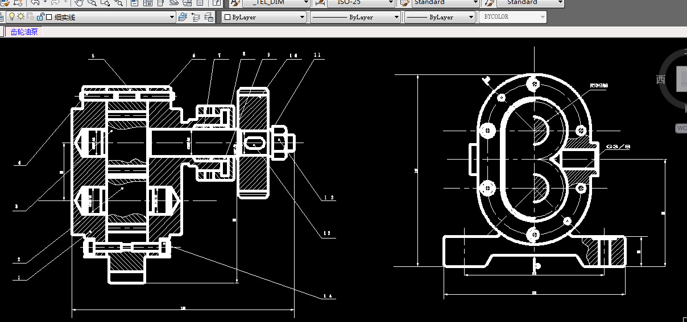Select the Zoom Realtime magnifier tool
The height and width of the screenshot is (322, 687).
click(x=92, y=3)
